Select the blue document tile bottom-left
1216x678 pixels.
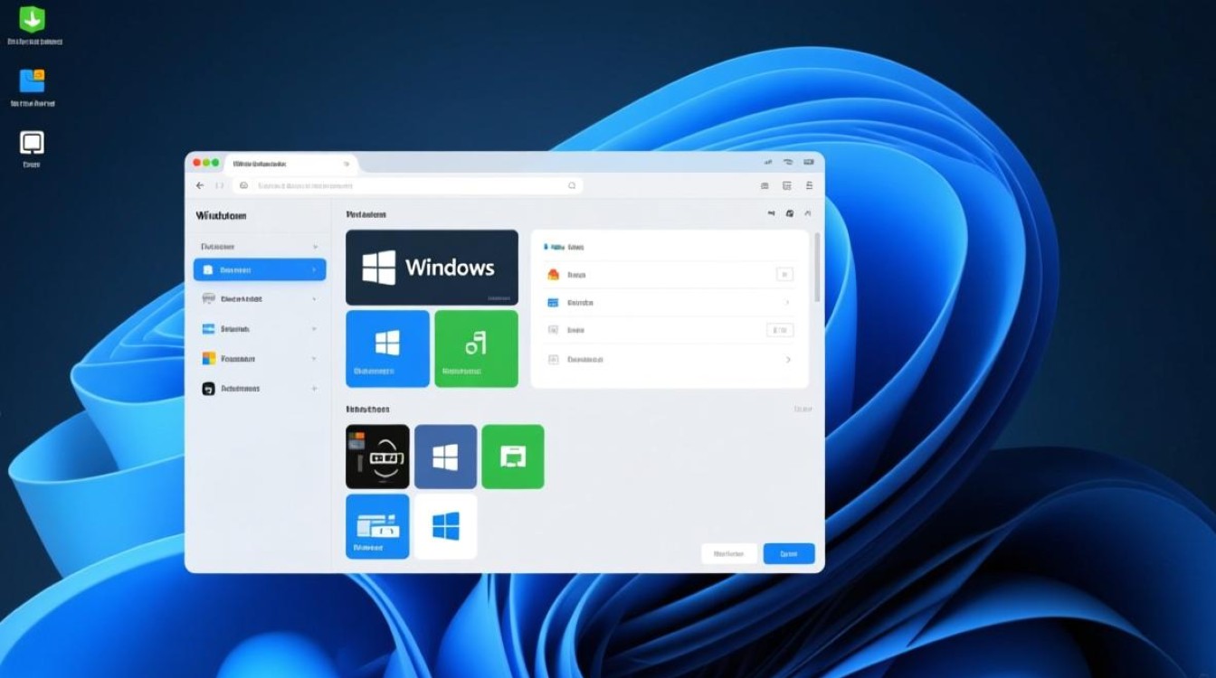(x=377, y=526)
